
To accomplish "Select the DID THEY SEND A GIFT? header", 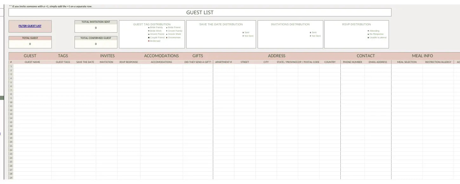I will pyautogui.click(x=198, y=62).
